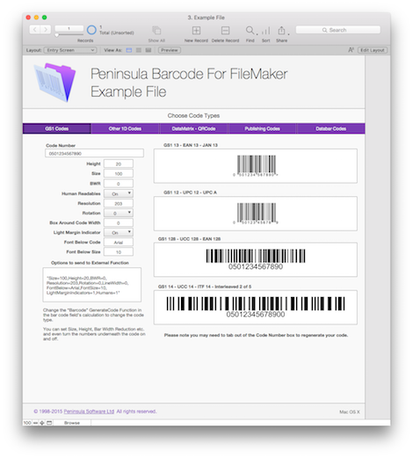413x458 pixels.
Task: Open the Peninsula Software Ltd link
Action: (89, 411)
